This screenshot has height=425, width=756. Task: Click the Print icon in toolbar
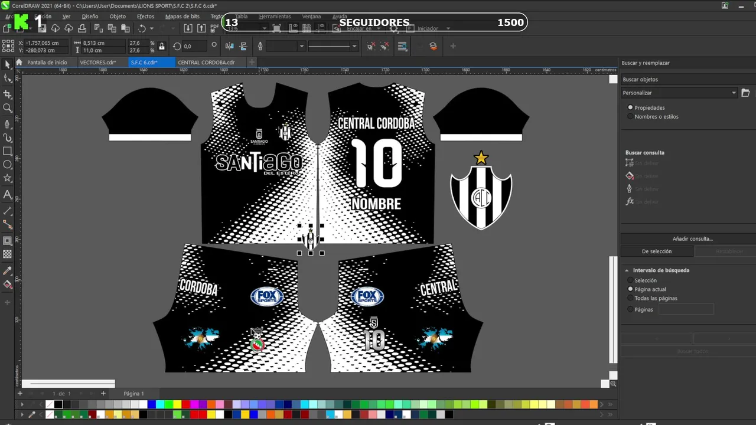pyautogui.click(x=82, y=28)
